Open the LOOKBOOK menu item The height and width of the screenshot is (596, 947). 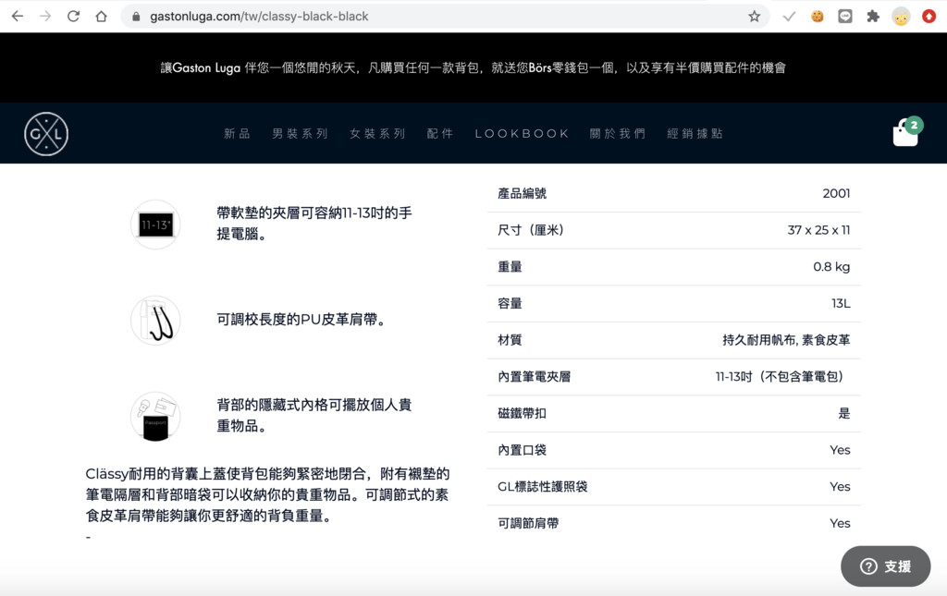(522, 133)
